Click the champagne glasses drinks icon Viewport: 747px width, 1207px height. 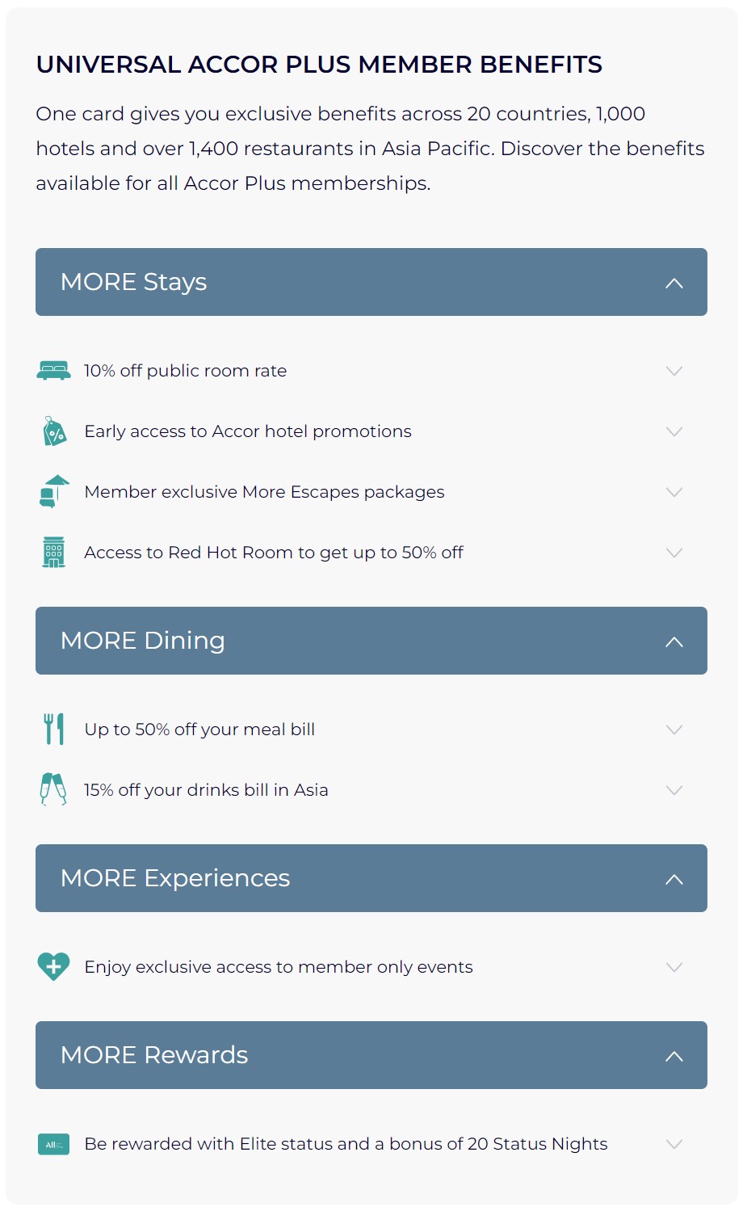[x=53, y=789]
